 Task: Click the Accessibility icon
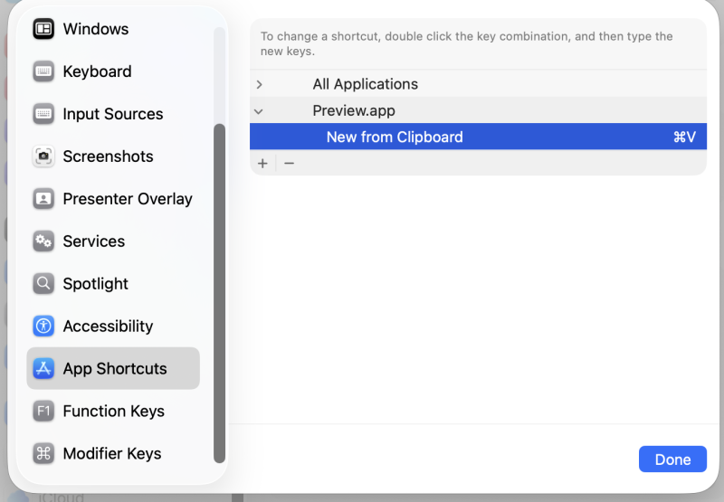(x=43, y=327)
